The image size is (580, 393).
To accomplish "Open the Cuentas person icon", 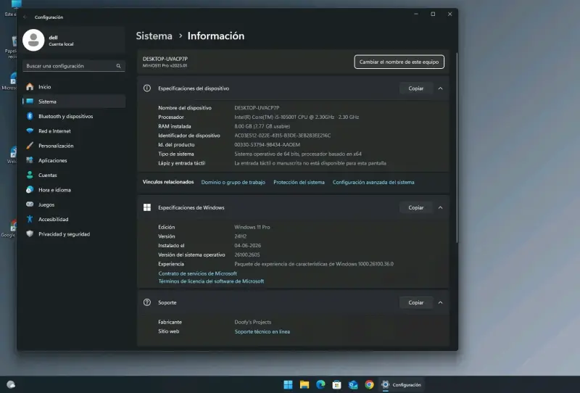I will click(x=30, y=175).
